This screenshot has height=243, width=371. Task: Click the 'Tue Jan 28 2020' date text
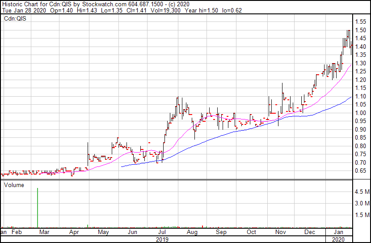[25, 10]
